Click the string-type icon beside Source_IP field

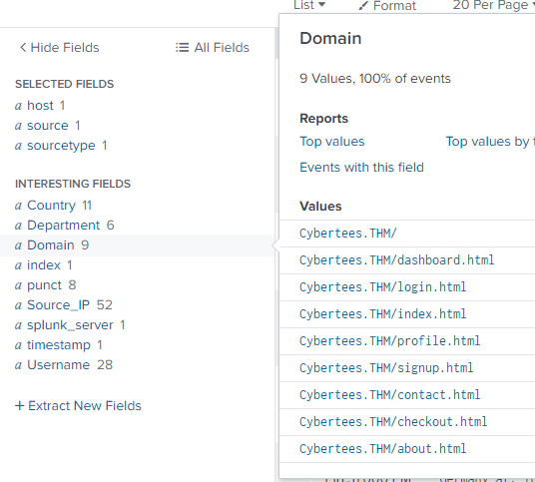[18, 305]
